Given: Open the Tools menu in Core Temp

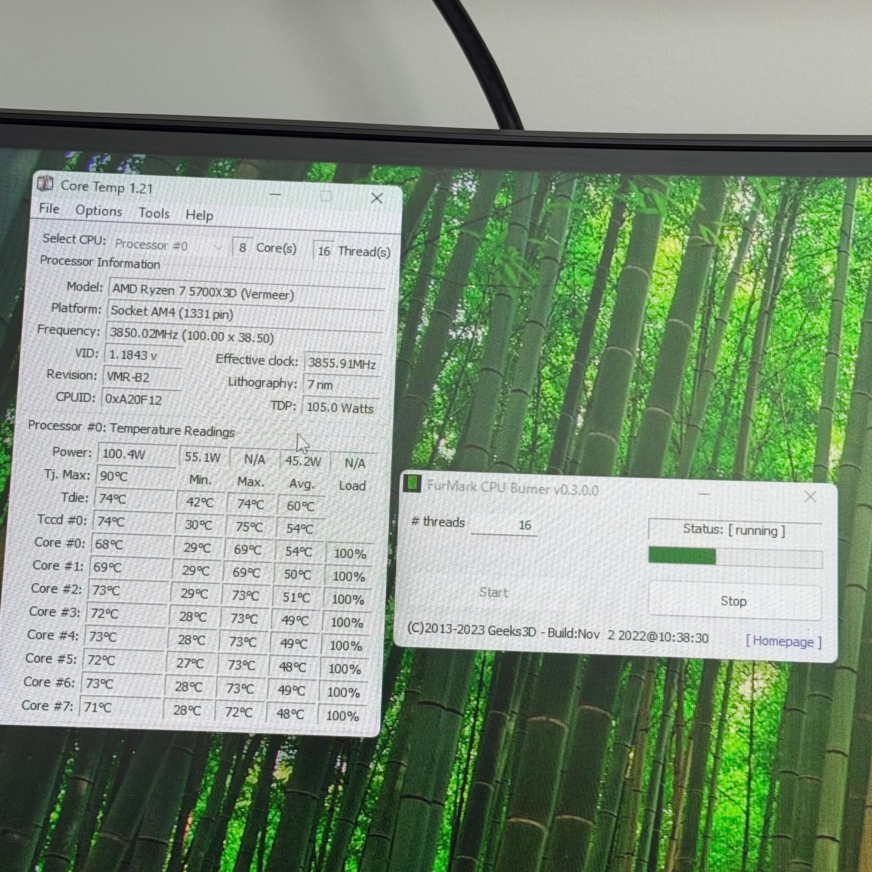Looking at the screenshot, I should [154, 213].
